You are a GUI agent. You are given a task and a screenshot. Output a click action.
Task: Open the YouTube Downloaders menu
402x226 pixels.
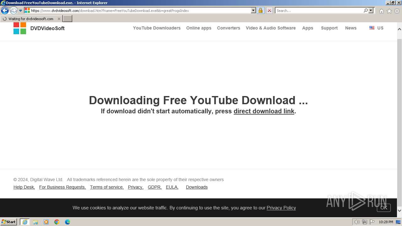pos(157,28)
